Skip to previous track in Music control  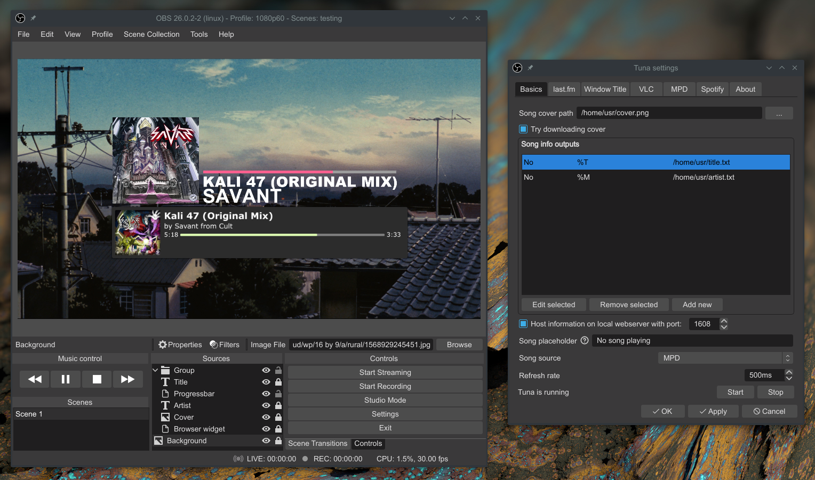(35, 379)
